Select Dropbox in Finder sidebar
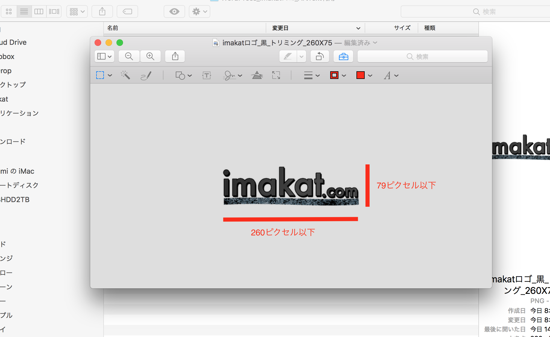Image resolution: width=550 pixels, height=337 pixels. [x=7, y=57]
